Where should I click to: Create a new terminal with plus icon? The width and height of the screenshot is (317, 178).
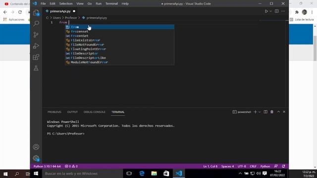click(x=256, y=112)
